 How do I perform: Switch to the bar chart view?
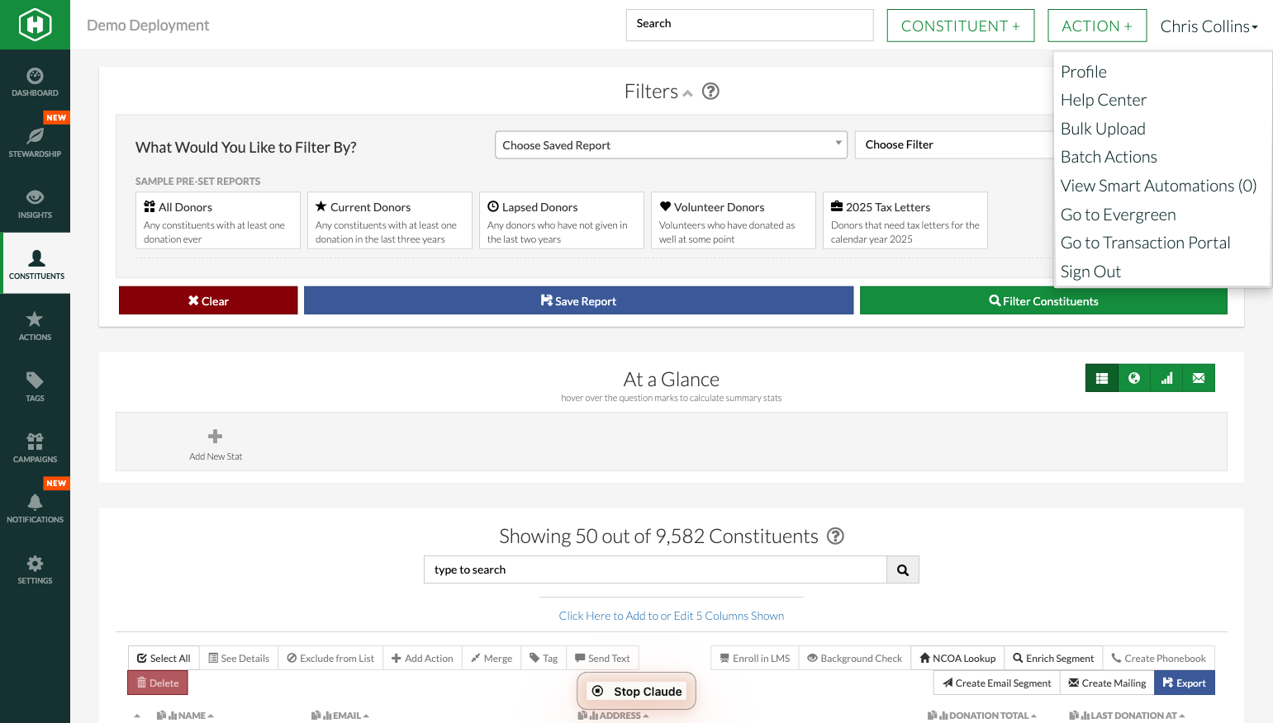click(x=1166, y=378)
